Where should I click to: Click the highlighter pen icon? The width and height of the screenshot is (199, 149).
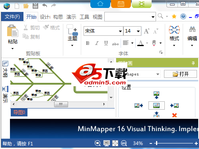pyautogui.click(x=154, y=43)
